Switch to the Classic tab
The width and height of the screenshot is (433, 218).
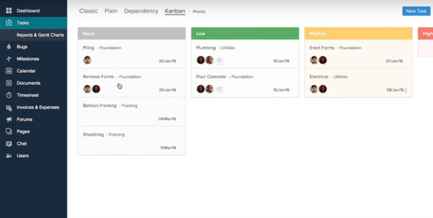pos(88,11)
